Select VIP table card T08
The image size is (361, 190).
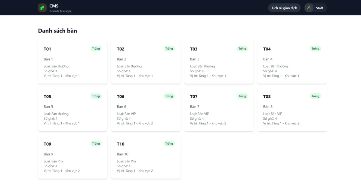coord(292,109)
